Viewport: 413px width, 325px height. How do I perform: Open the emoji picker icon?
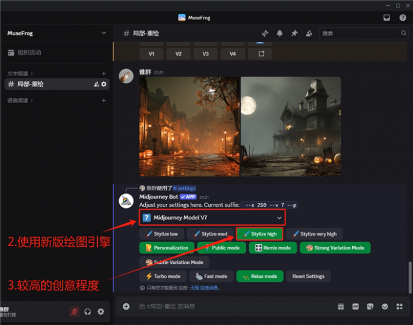tap(385, 306)
